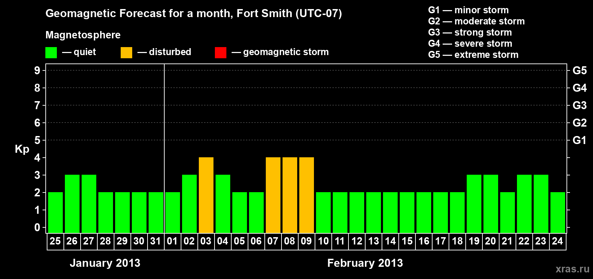Image resolution: width=593 pixels, height=279 pixels.
Task: Click the 'G3' label on the right axis
Action: tap(580, 105)
